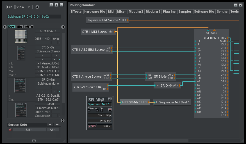Click the left arrow icon beside Dev tab
Image resolution: width=246 pixels, height=144 pixels.
4,27
